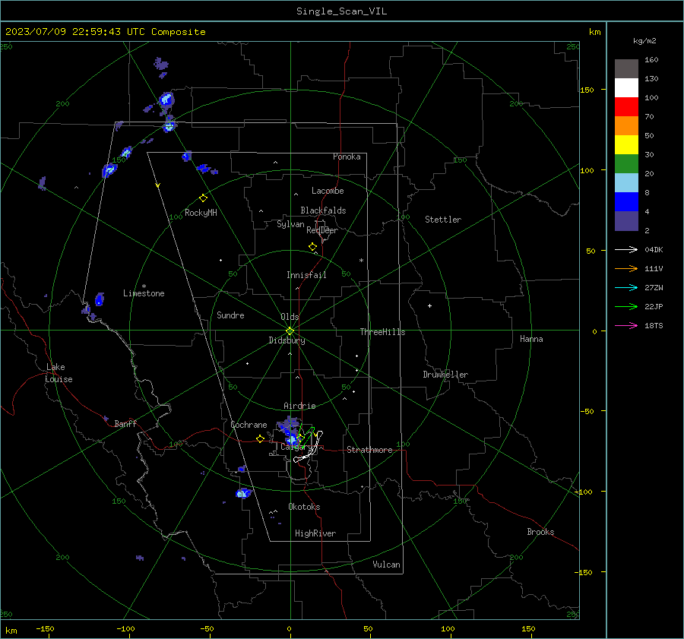Image resolution: width=684 pixels, height=639 pixels.
Task: Click the Sundre town label
Action: (x=230, y=315)
